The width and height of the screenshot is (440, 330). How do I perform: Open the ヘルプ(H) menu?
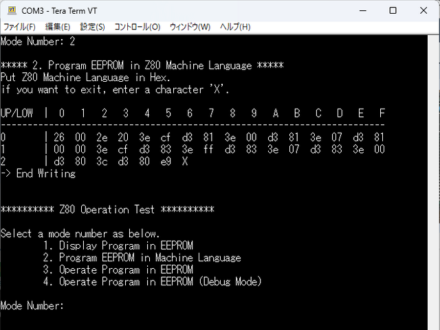[235, 27]
